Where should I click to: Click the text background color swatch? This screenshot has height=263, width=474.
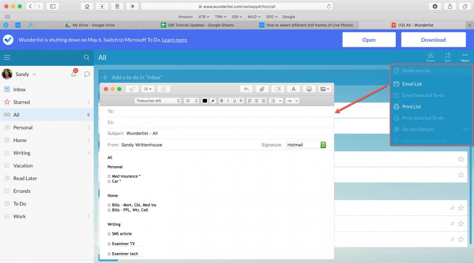click(x=213, y=101)
